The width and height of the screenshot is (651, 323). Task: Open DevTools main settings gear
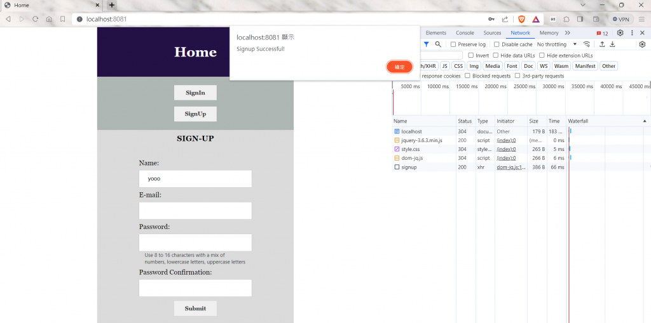click(x=620, y=33)
